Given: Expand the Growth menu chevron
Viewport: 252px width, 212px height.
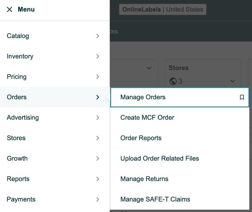Looking at the screenshot, I should point(98,159).
